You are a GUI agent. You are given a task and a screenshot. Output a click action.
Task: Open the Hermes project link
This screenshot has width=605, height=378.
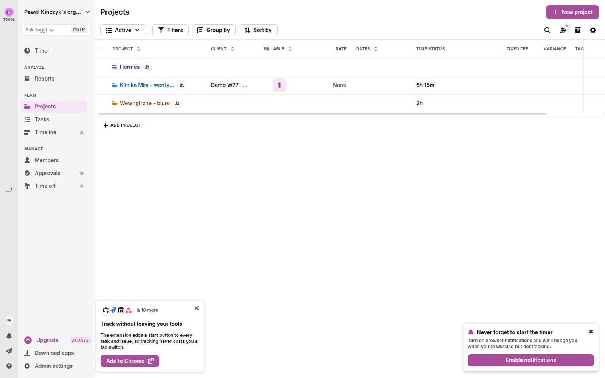[x=130, y=67]
